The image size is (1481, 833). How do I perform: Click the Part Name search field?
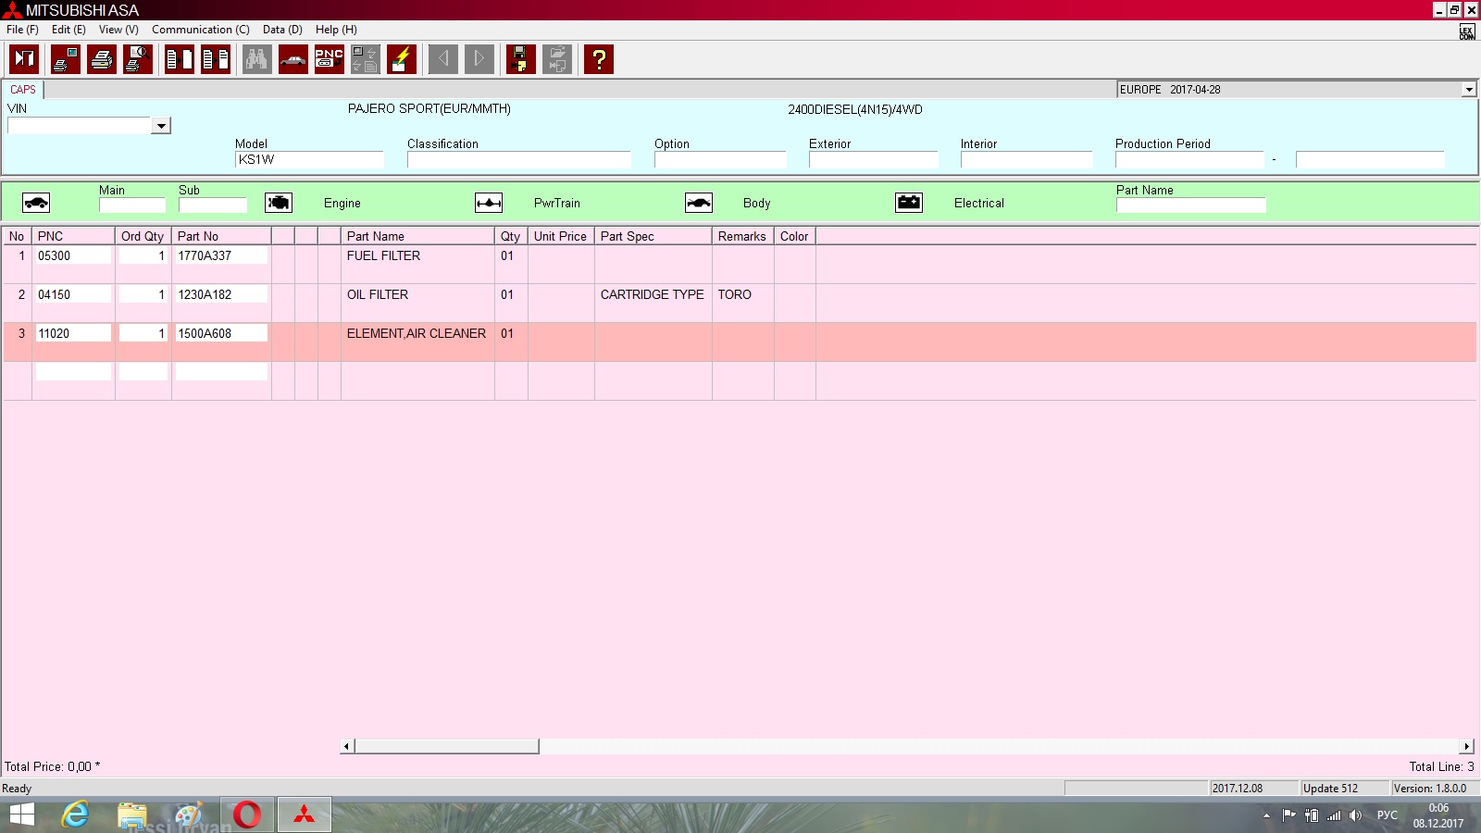pyautogui.click(x=1190, y=205)
